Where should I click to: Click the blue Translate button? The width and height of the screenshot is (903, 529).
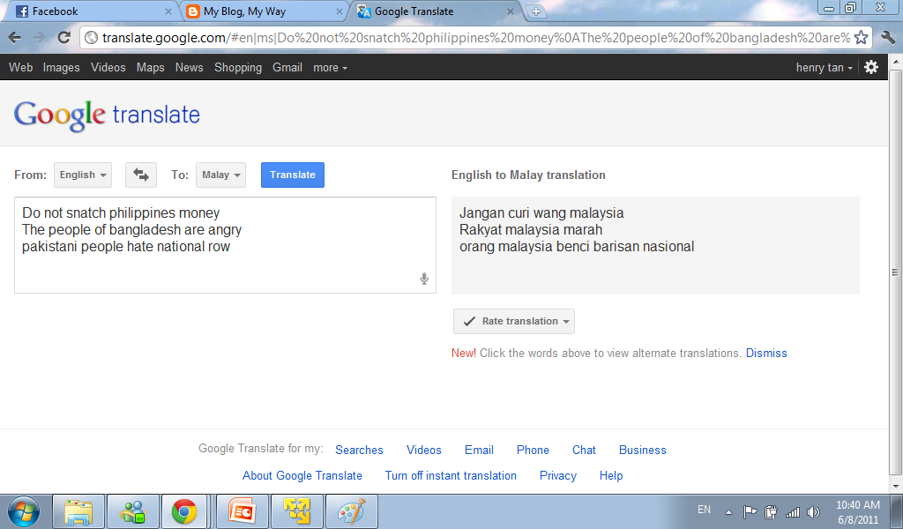(293, 175)
